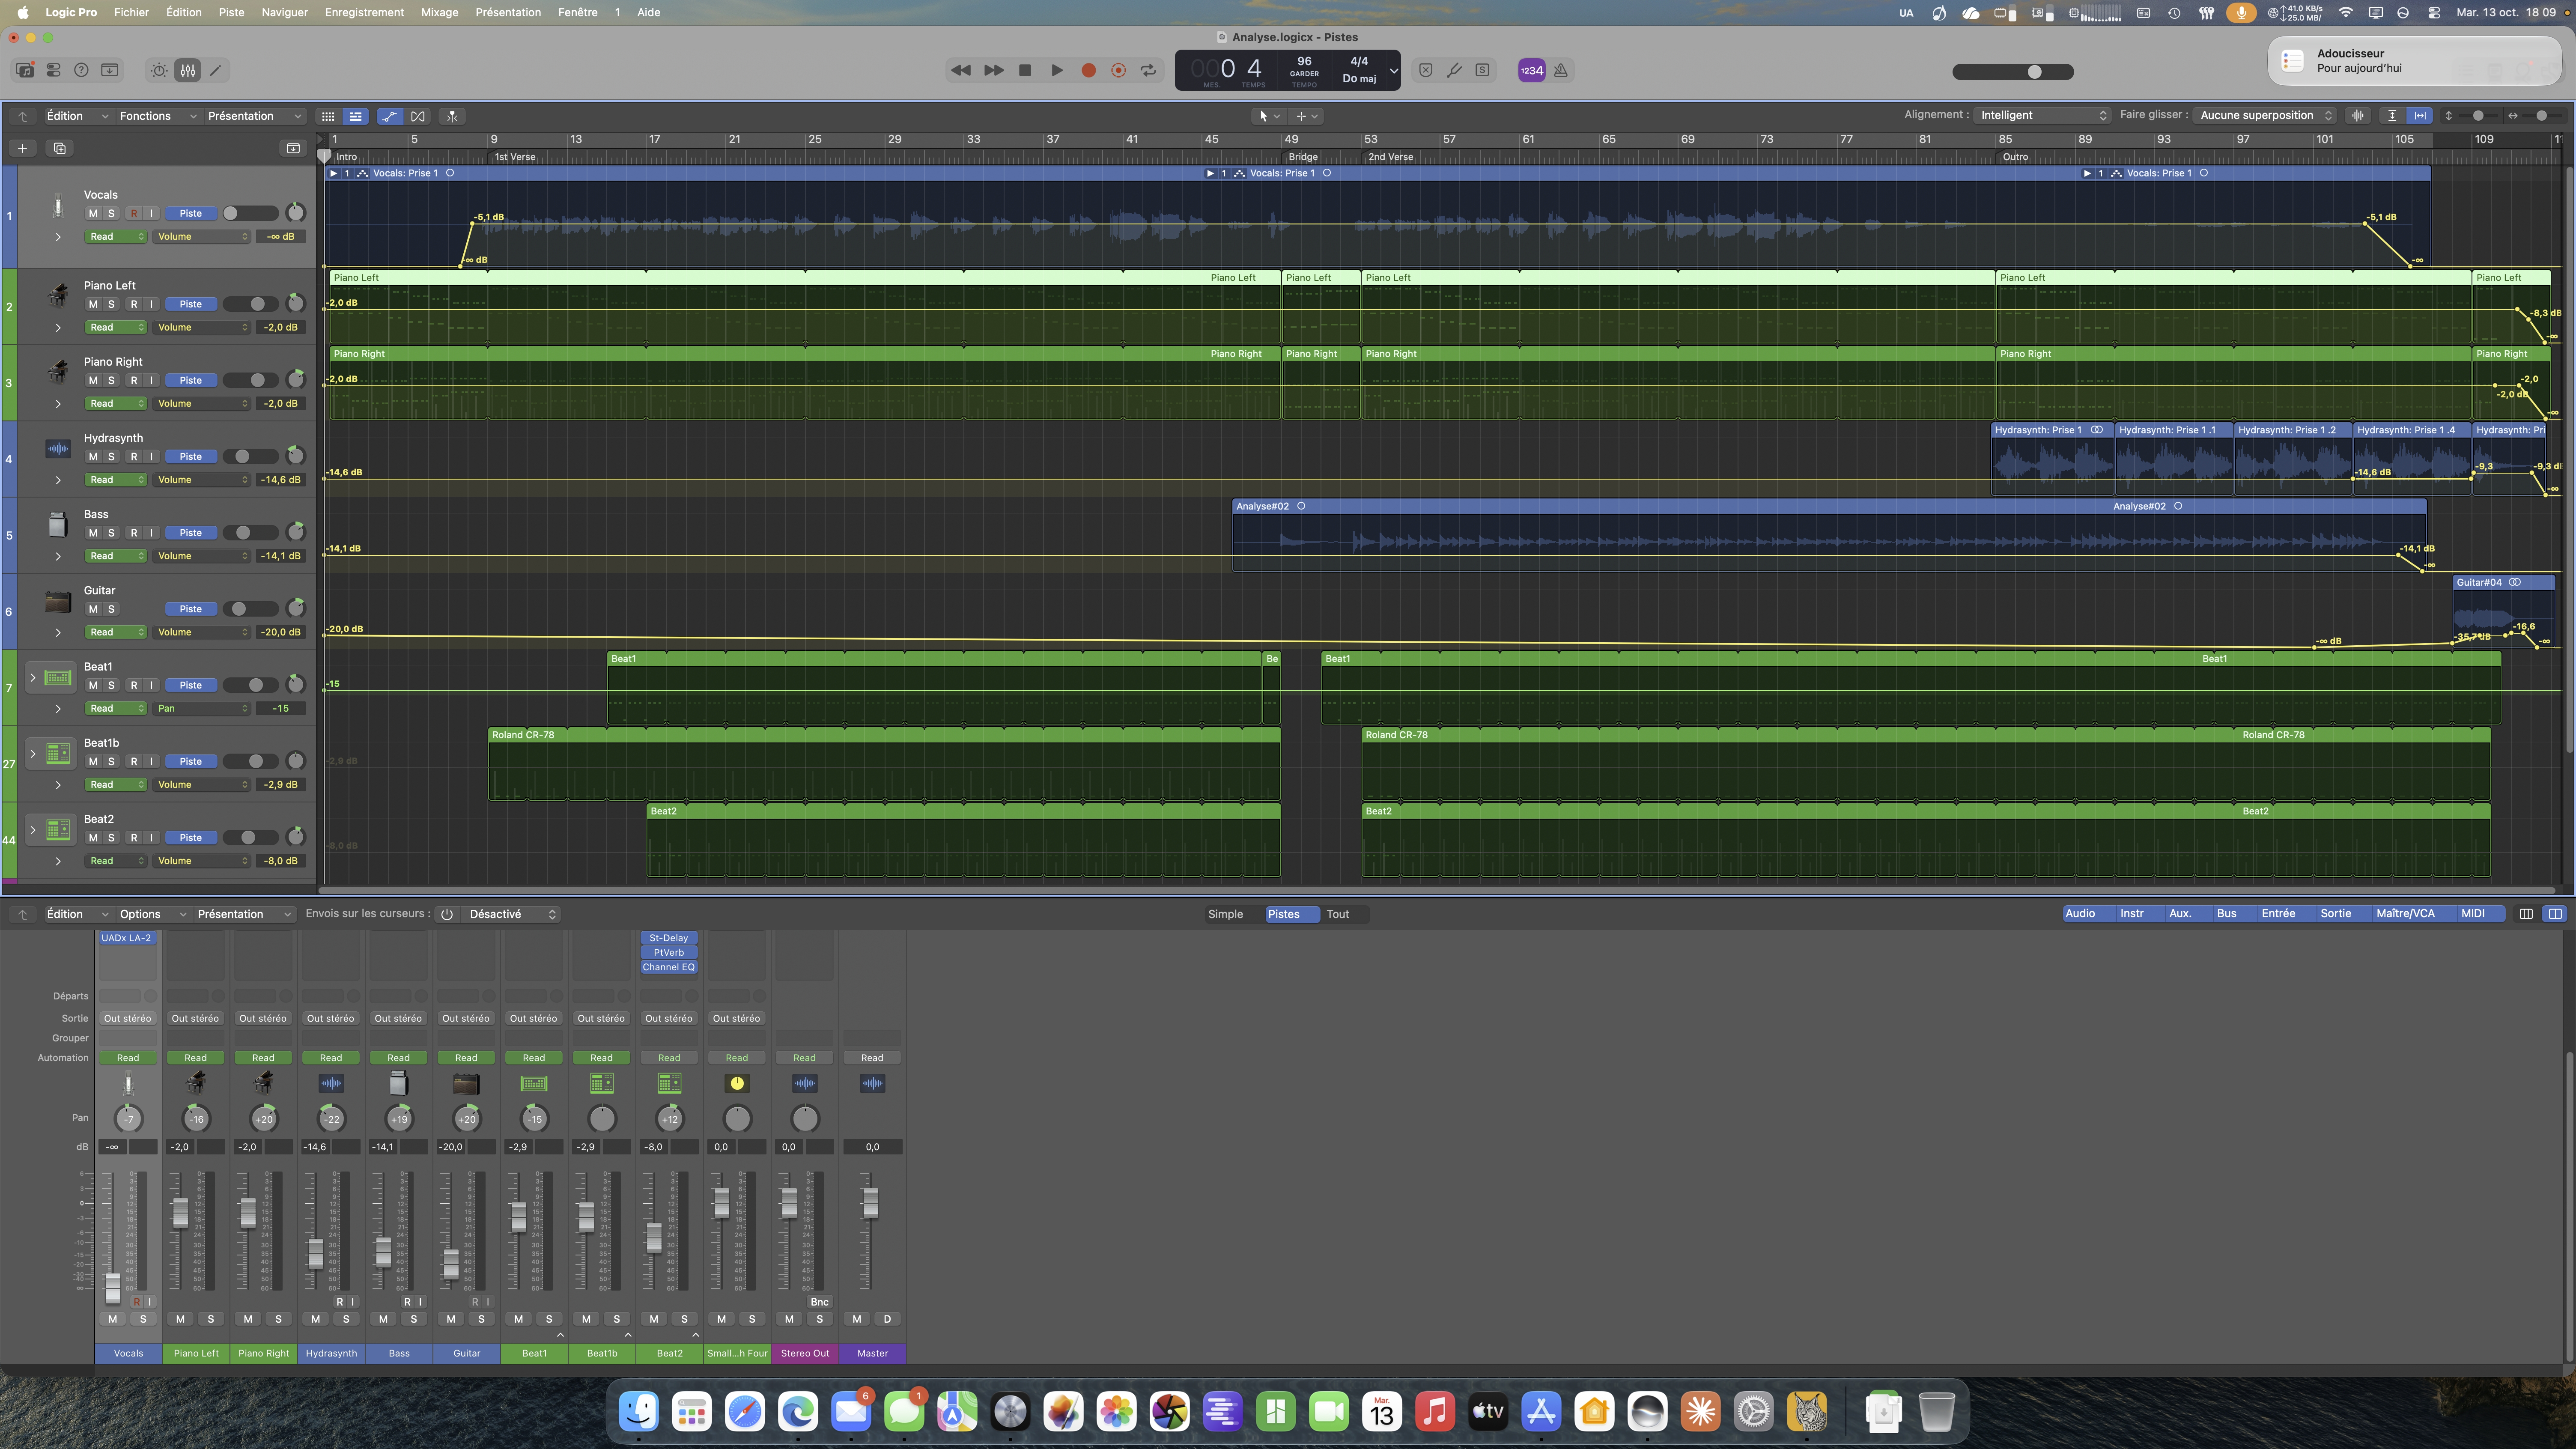Mute the Vocals track

pyautogui.click(x=93, y=213)
